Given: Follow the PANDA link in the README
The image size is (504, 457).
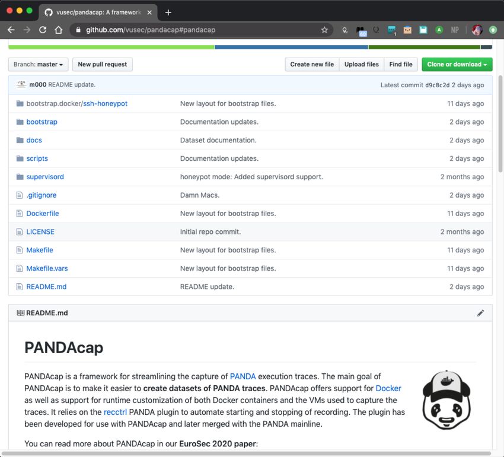Looking at the screenshot, I should point(243,376).
